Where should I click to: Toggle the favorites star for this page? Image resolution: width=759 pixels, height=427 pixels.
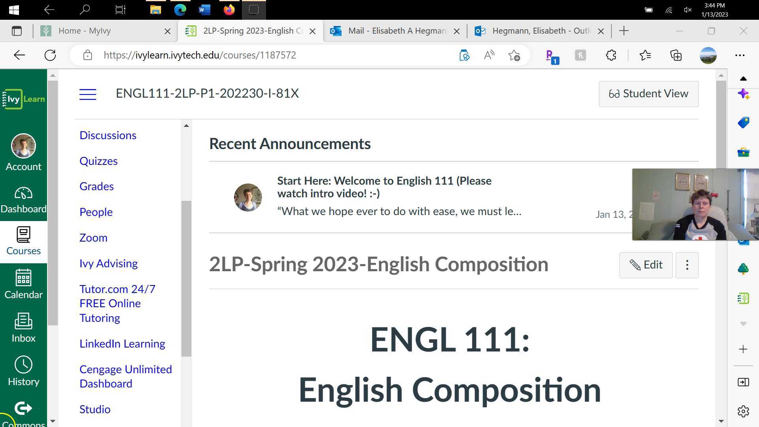pyautogui.click(x=514, y=55)
